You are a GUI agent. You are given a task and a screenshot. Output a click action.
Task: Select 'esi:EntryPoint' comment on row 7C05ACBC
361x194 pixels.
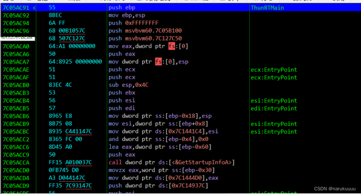[274, 132]
